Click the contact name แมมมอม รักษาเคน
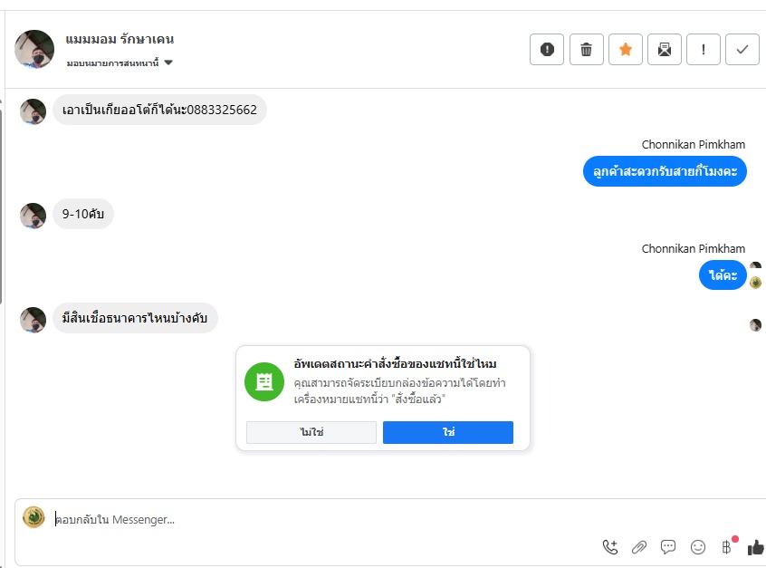The image size is (766, 568). [x=120, y=40]
